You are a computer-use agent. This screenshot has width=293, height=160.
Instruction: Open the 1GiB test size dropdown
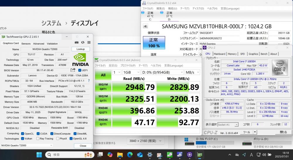(x=131, y=72)
